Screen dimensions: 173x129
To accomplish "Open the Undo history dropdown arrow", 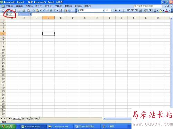I will [x=47, y=10].
